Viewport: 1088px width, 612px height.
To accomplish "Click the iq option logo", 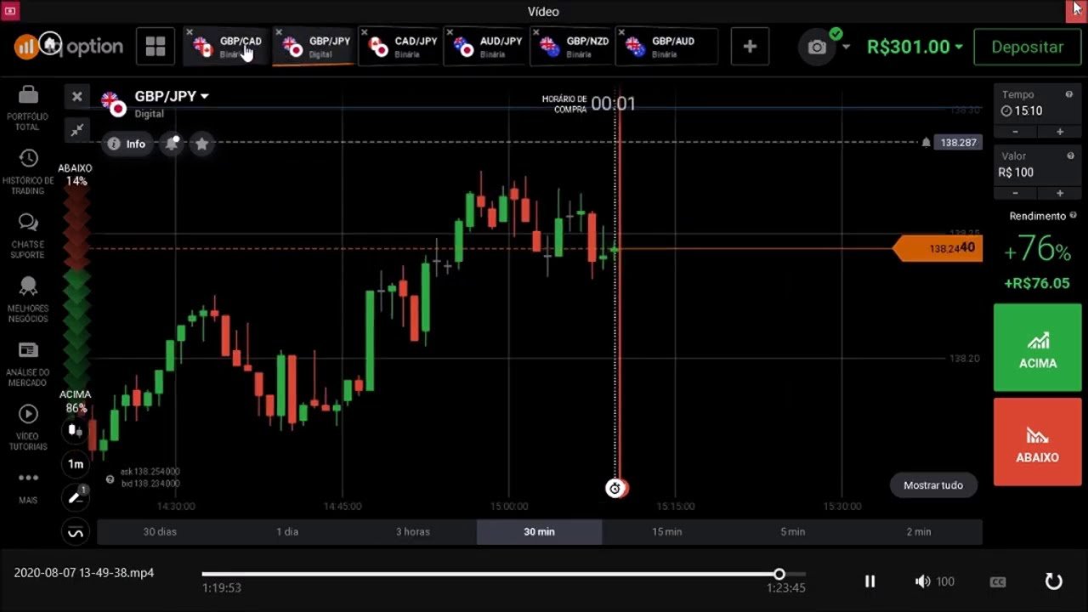I will pos(69,47).
